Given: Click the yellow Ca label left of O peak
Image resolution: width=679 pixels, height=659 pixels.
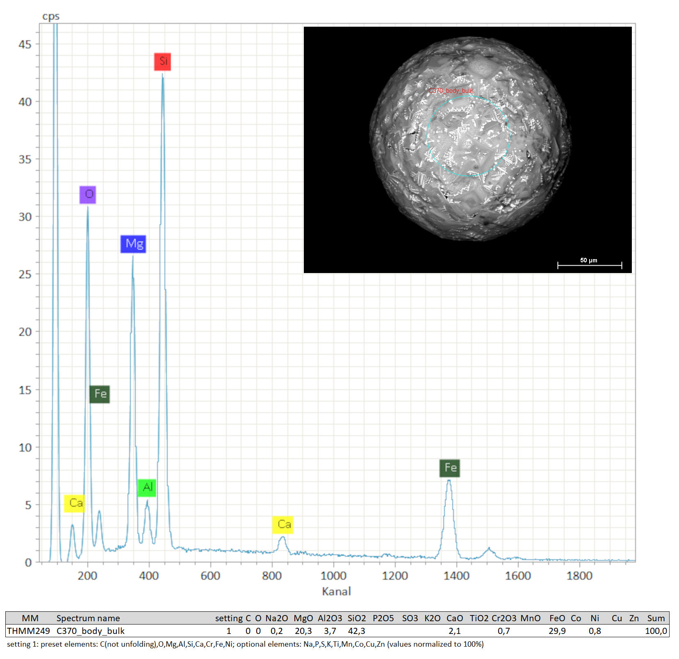Looking at the screenshot, I should coord(75,503).
